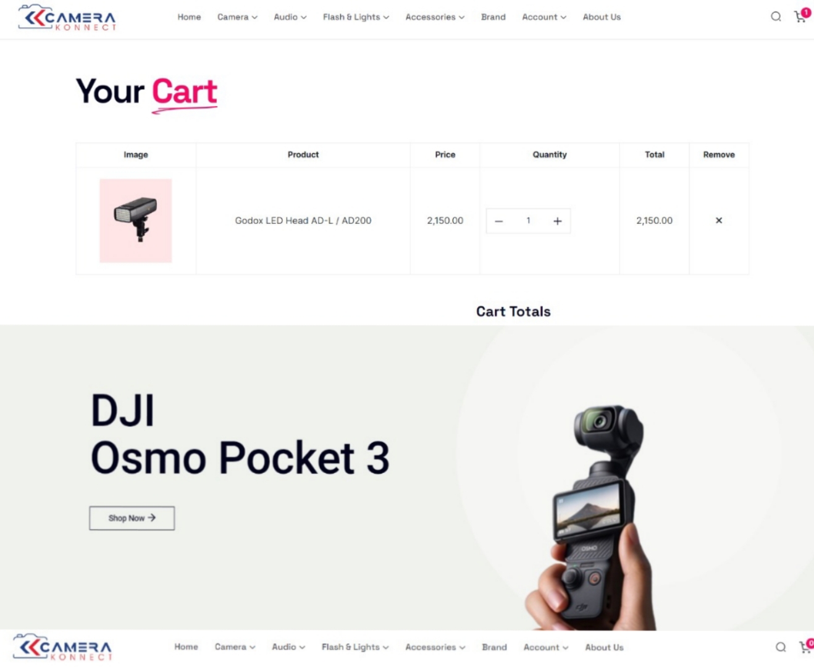This screenshot has width=814, height=667.
Task: Click the Camera Konnect logo at top
Action: [x=67, y=18]
